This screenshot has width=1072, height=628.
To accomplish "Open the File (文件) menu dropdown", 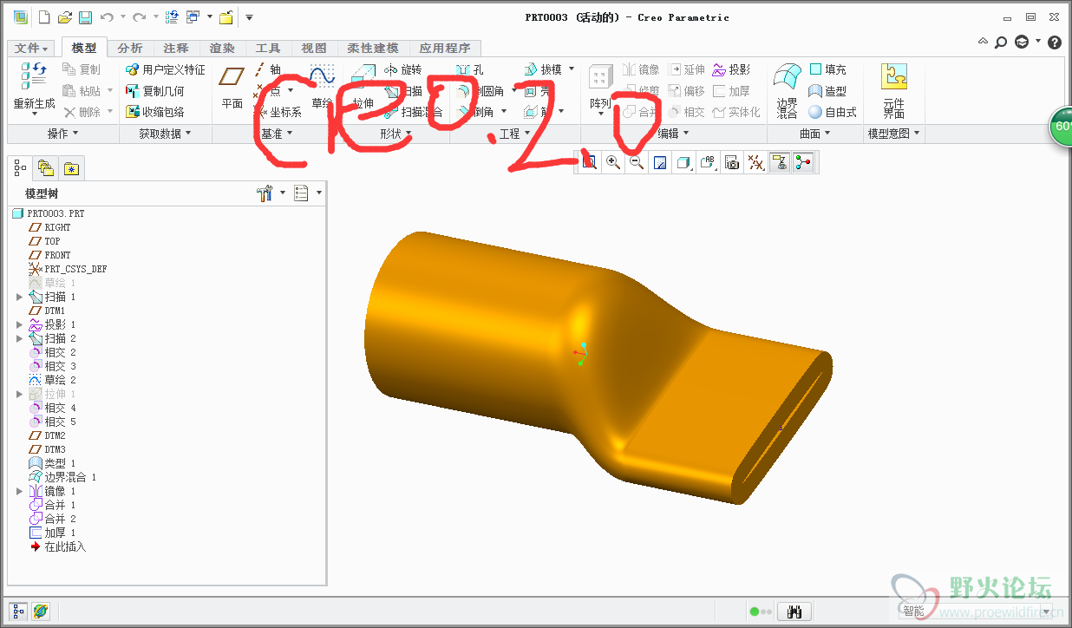I will (x=32, y=49).
